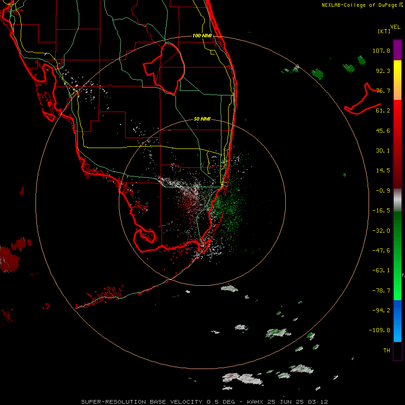This screenshot has height=405, width=405.
Task: Click the TH threshold label
Action: [387, 351]
